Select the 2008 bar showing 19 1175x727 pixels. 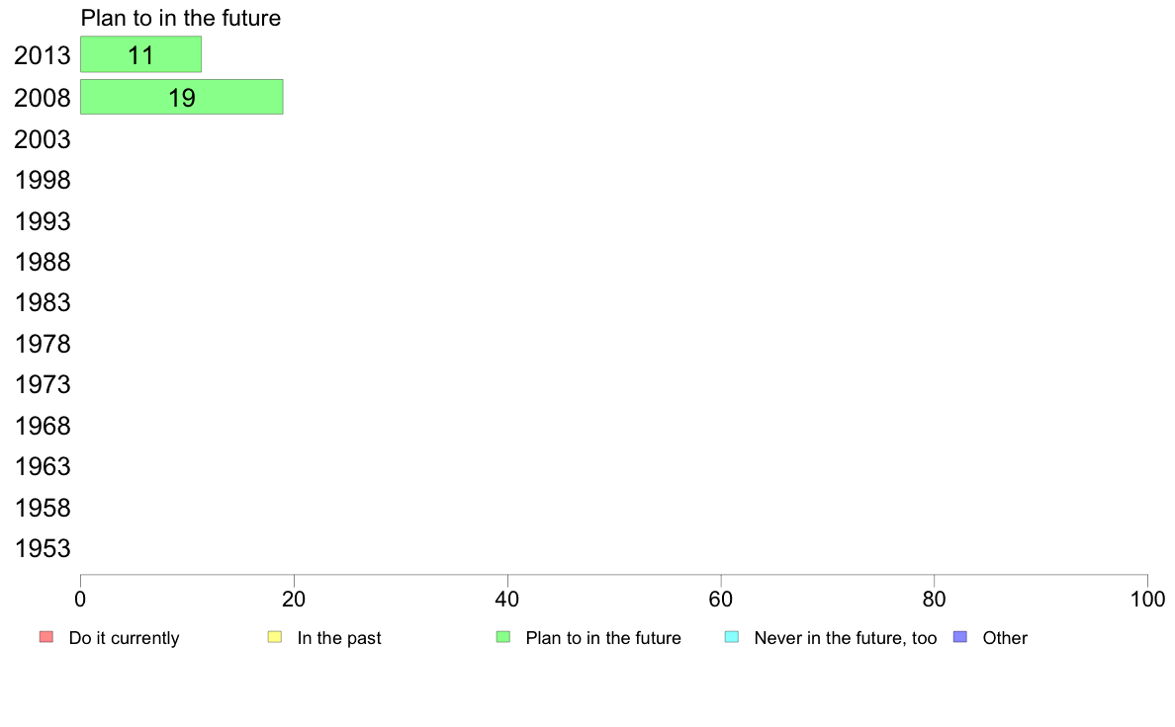181,98
